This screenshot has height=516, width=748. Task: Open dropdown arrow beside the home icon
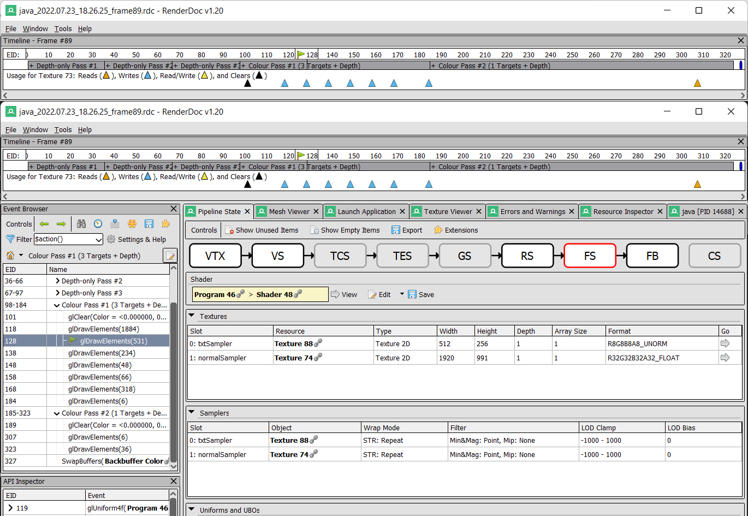coord(21,256)
